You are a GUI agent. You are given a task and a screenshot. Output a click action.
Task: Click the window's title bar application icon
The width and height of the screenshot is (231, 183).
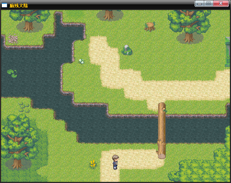click(4, 5)
